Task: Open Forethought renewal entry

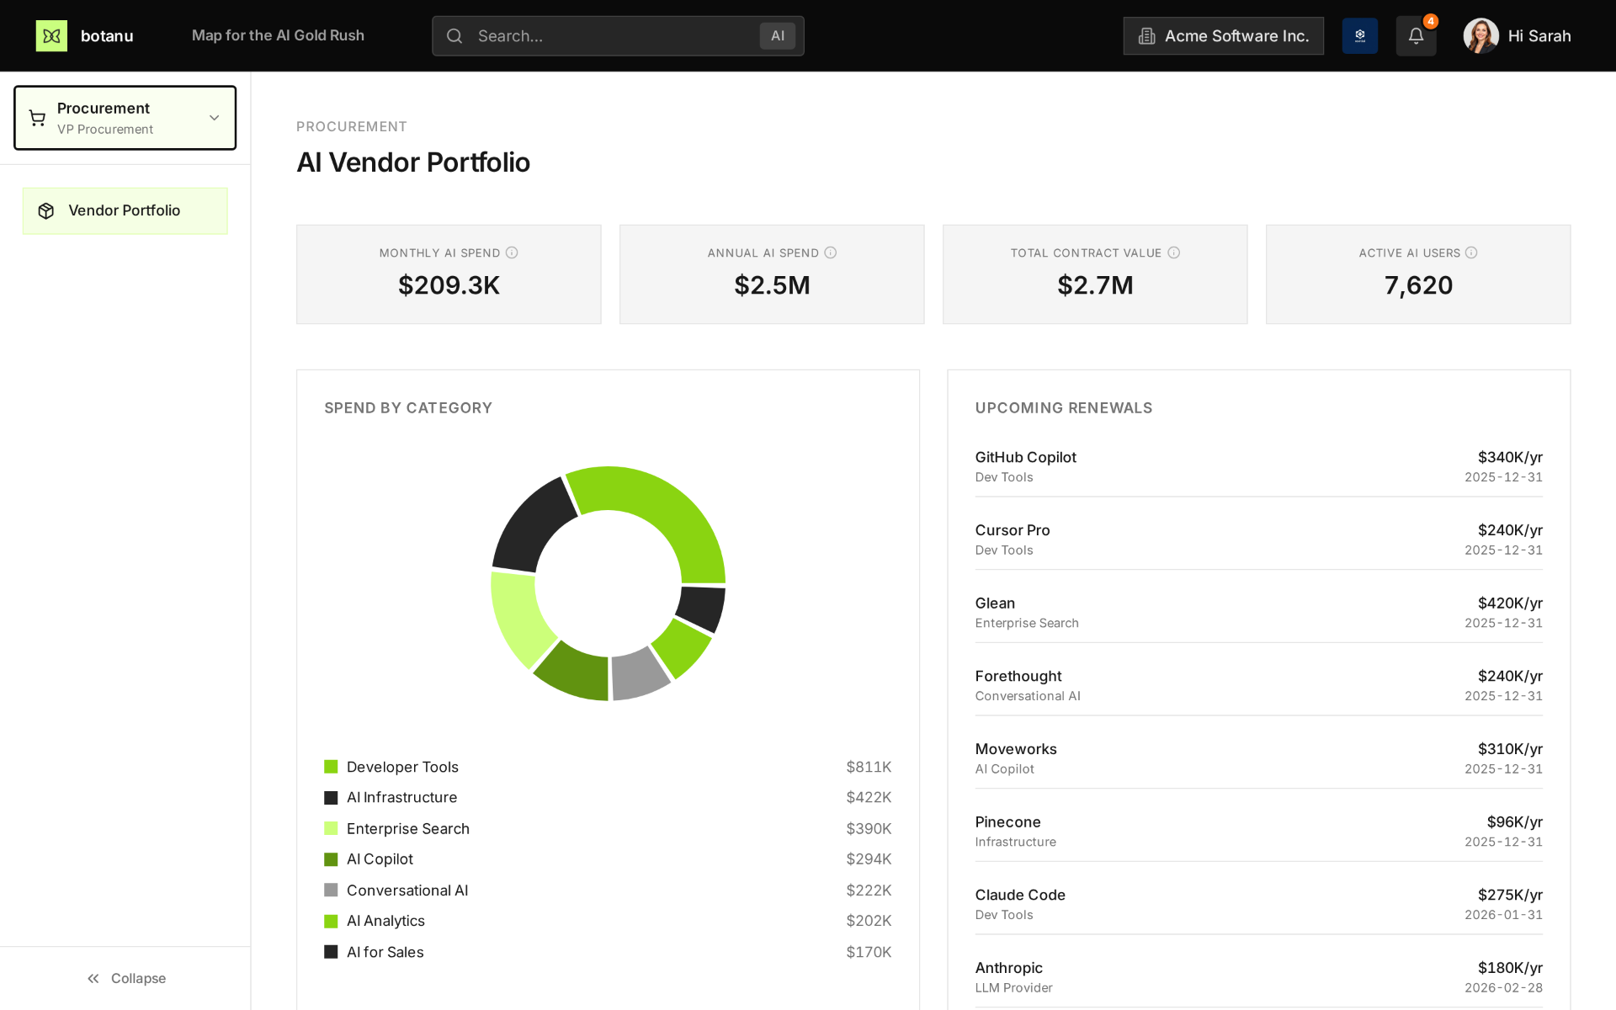Action: point(1258,685)
